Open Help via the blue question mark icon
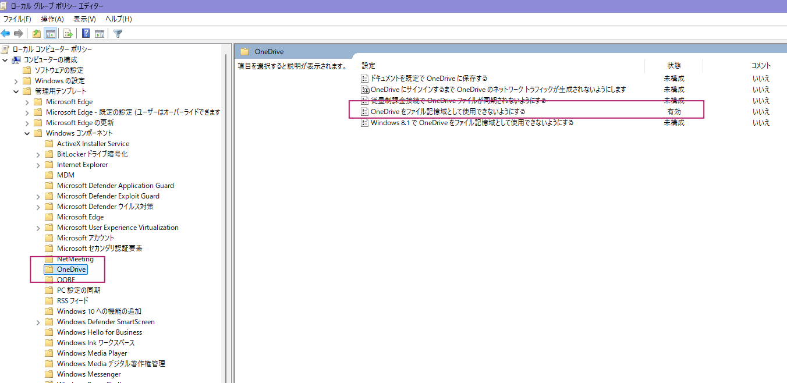This screenshot has height=383, width=787. click(86, 33)
